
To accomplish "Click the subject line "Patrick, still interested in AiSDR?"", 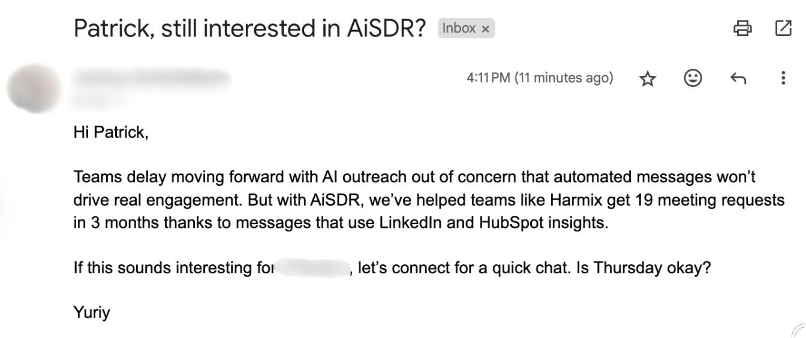I will [249, 29].
